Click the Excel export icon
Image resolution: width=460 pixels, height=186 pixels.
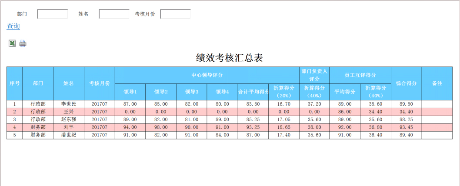12,43
